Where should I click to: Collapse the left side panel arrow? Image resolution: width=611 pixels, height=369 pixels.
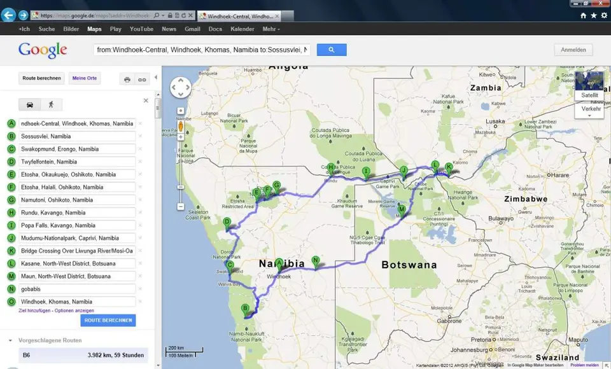click(x=156, y=77)
